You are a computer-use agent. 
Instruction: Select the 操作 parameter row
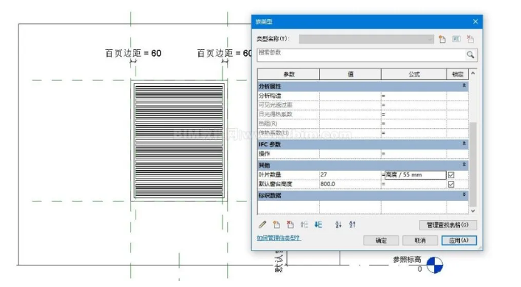363,154
